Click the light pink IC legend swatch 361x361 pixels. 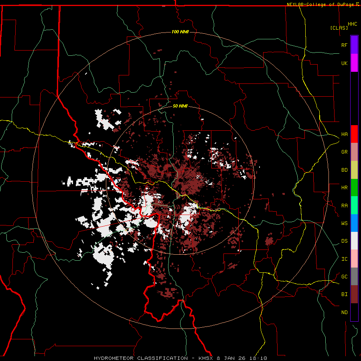click(354, 259)
